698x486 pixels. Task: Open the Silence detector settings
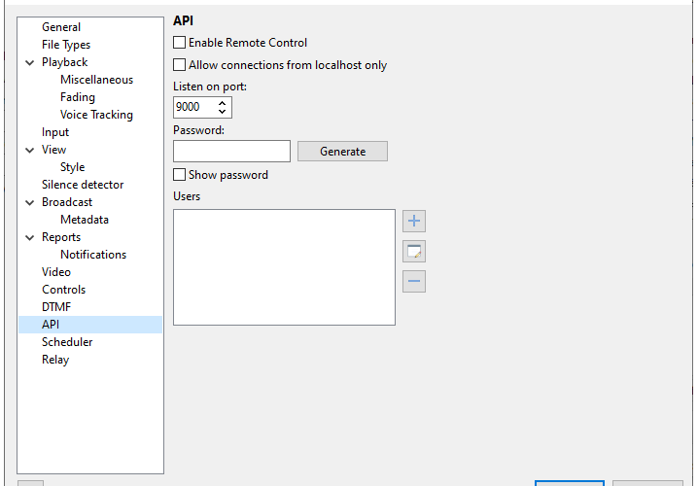coord(83,185)
